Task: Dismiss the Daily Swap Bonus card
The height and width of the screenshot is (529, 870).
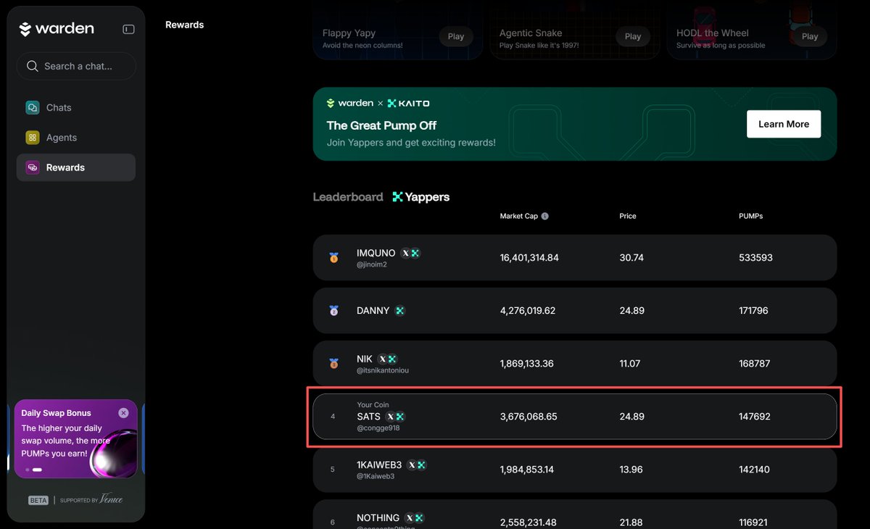Action: point(123,412)
